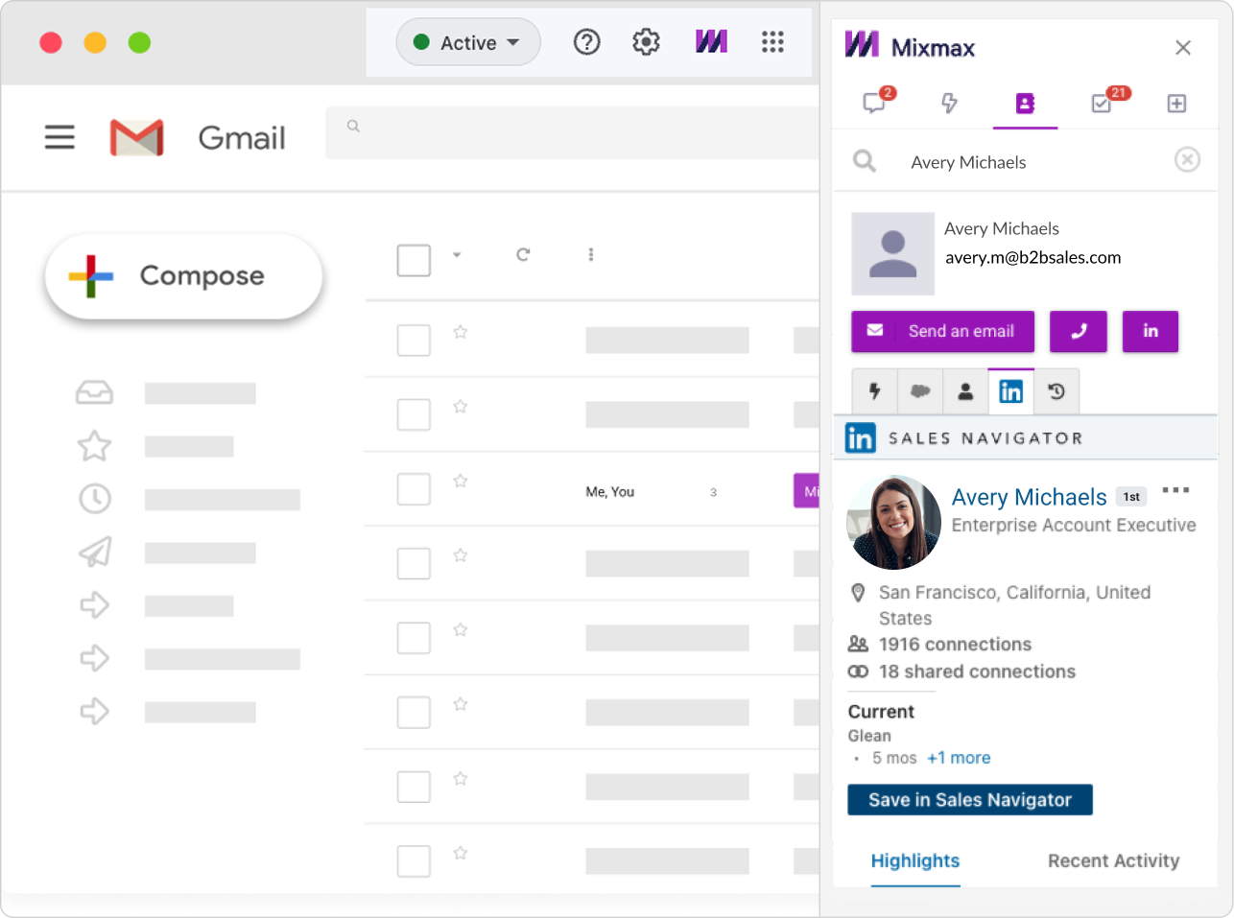
Task: Tick the select all emails checkbox
Action: pos(414,260)
